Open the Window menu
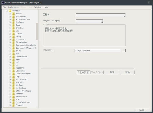This screenshot has height=113, width=153. 38,7
